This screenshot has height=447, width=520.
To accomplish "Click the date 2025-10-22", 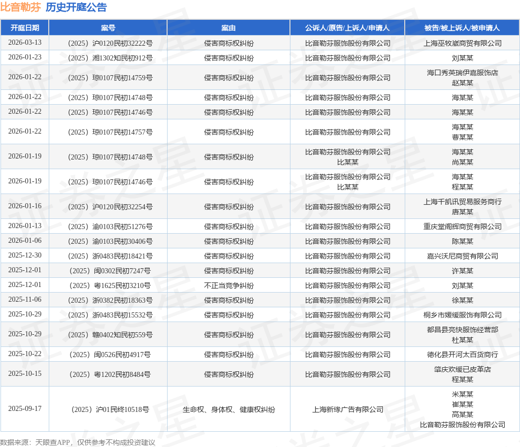I will [x=25, y=354].
